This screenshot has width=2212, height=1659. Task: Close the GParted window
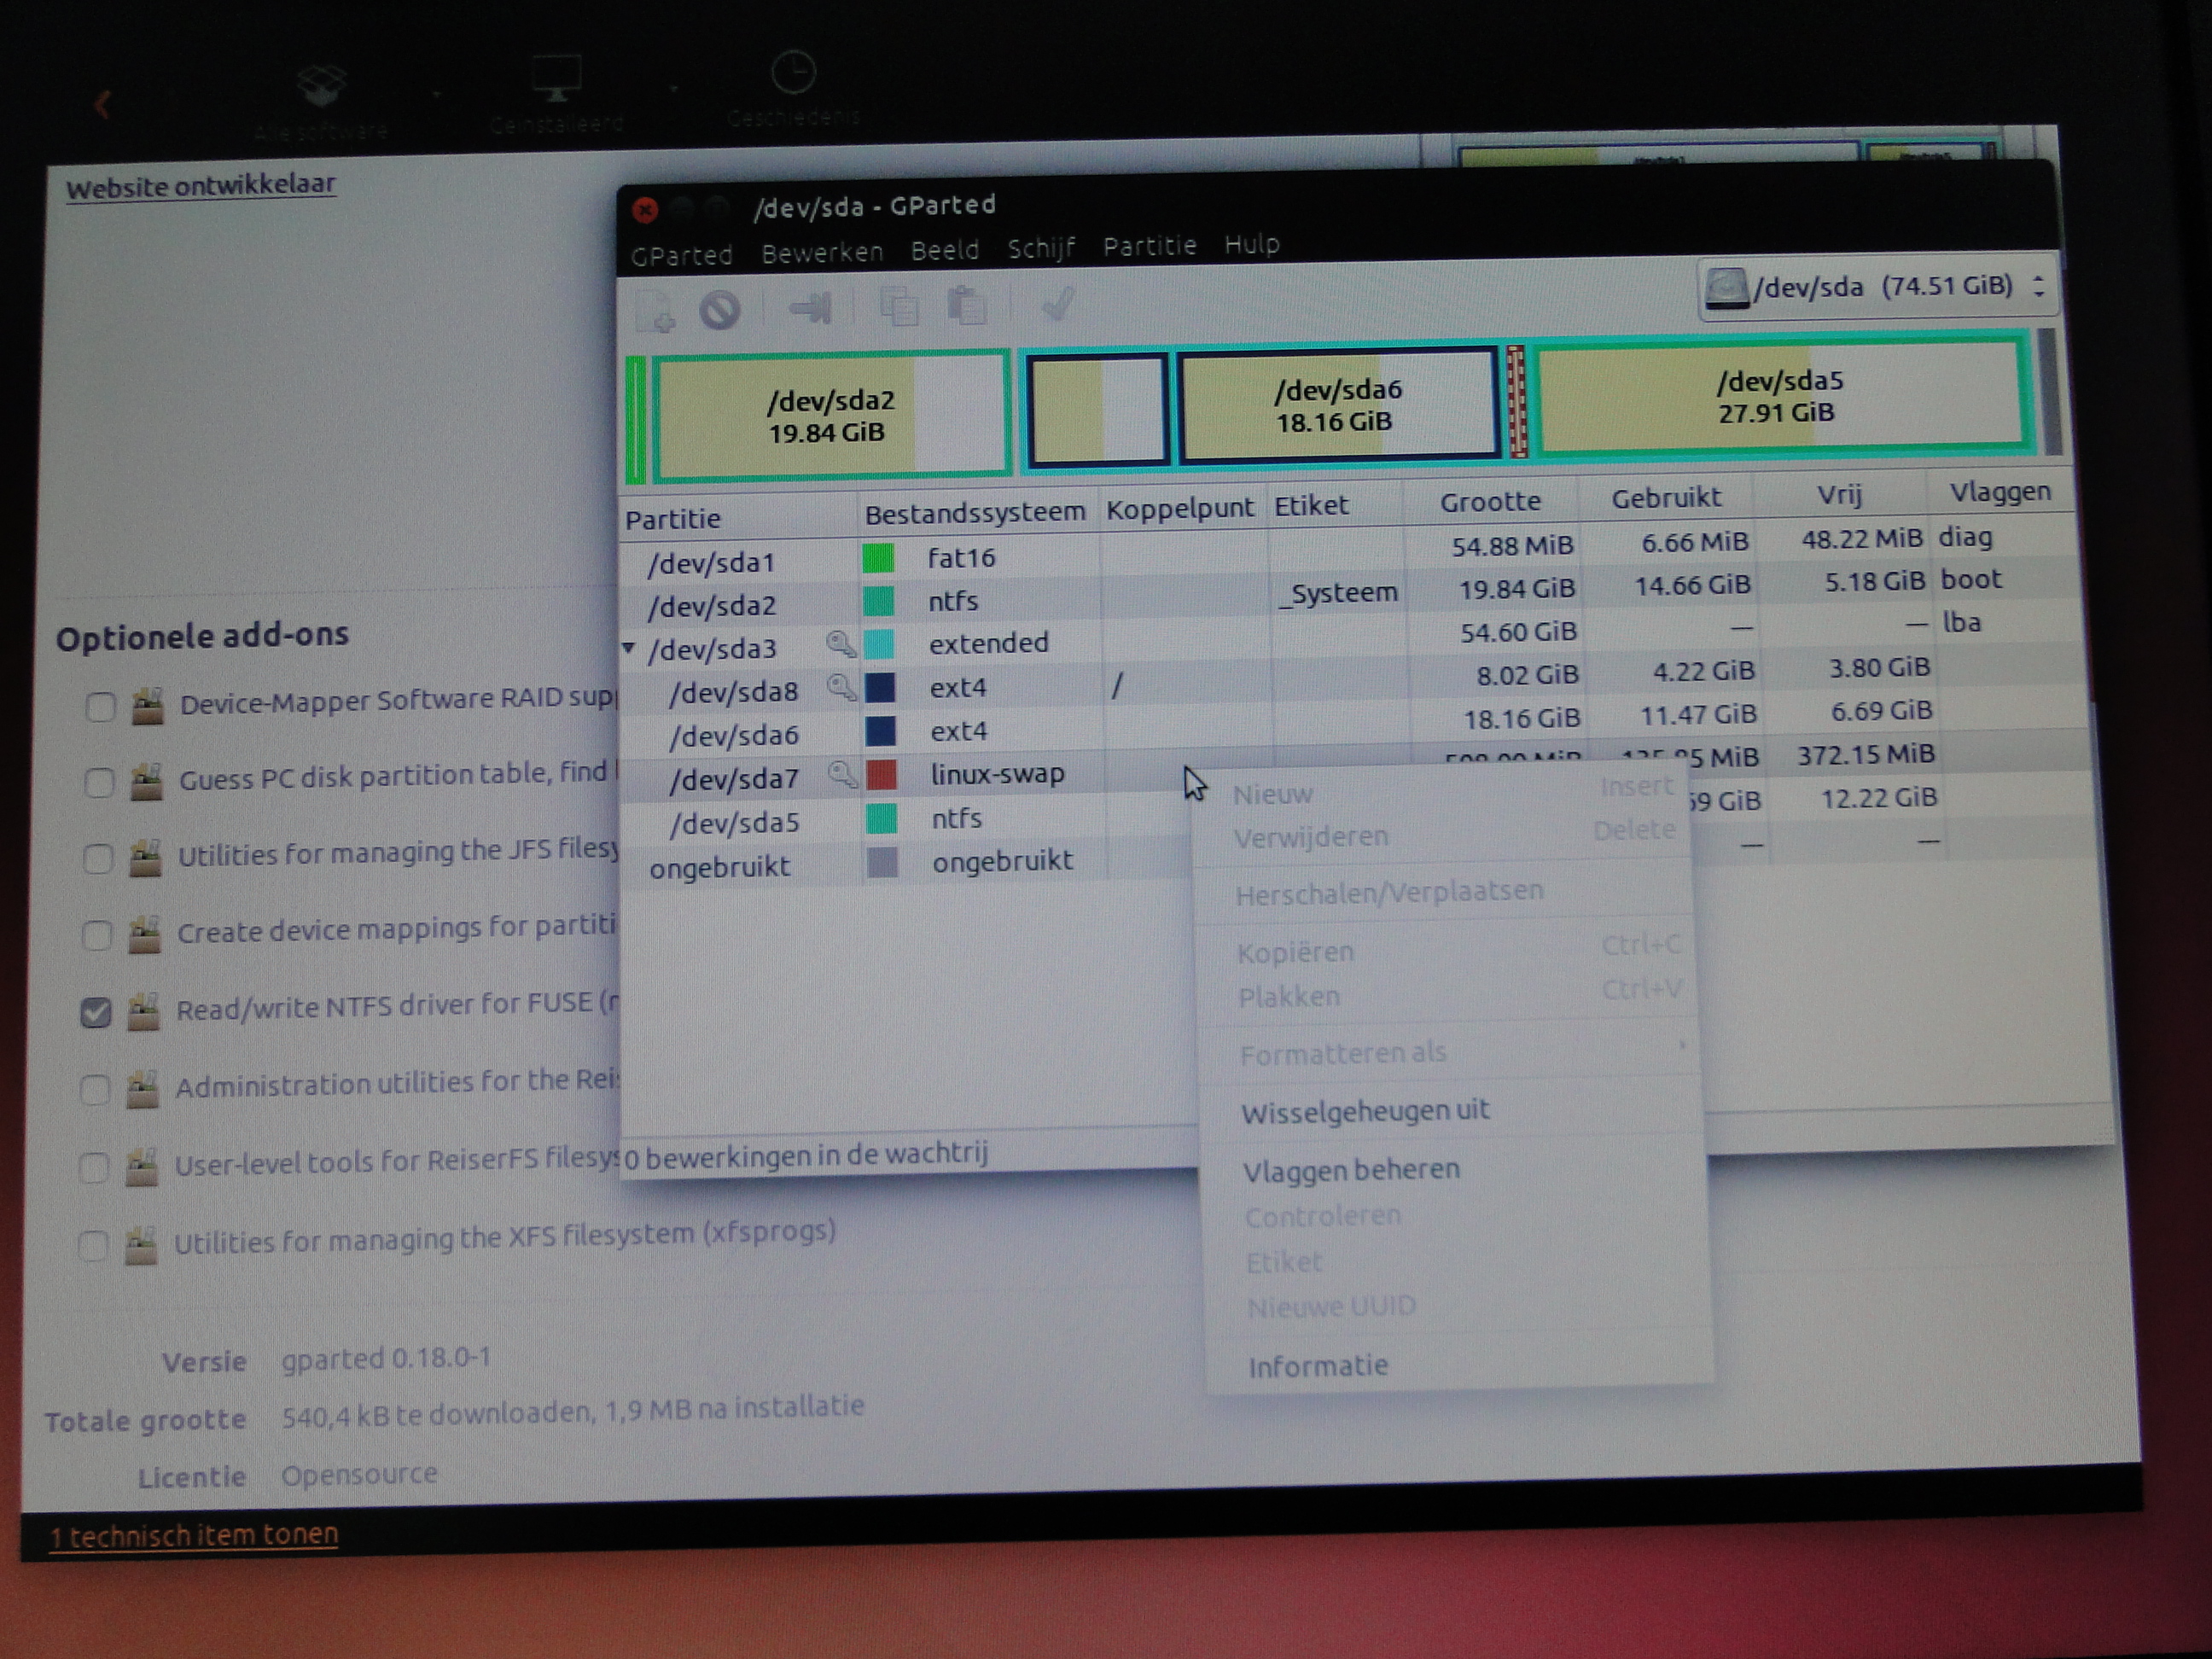(x=645, y=209)
